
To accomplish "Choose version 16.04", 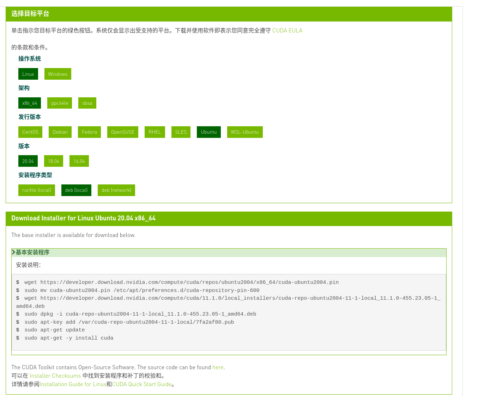I will point(79,161).
